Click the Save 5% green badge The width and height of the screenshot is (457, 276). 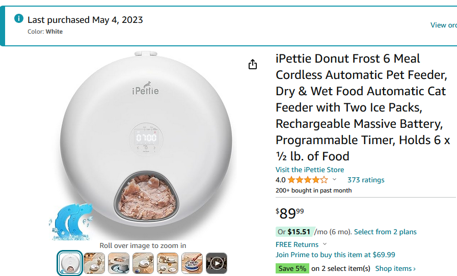(x=292, y=268)
